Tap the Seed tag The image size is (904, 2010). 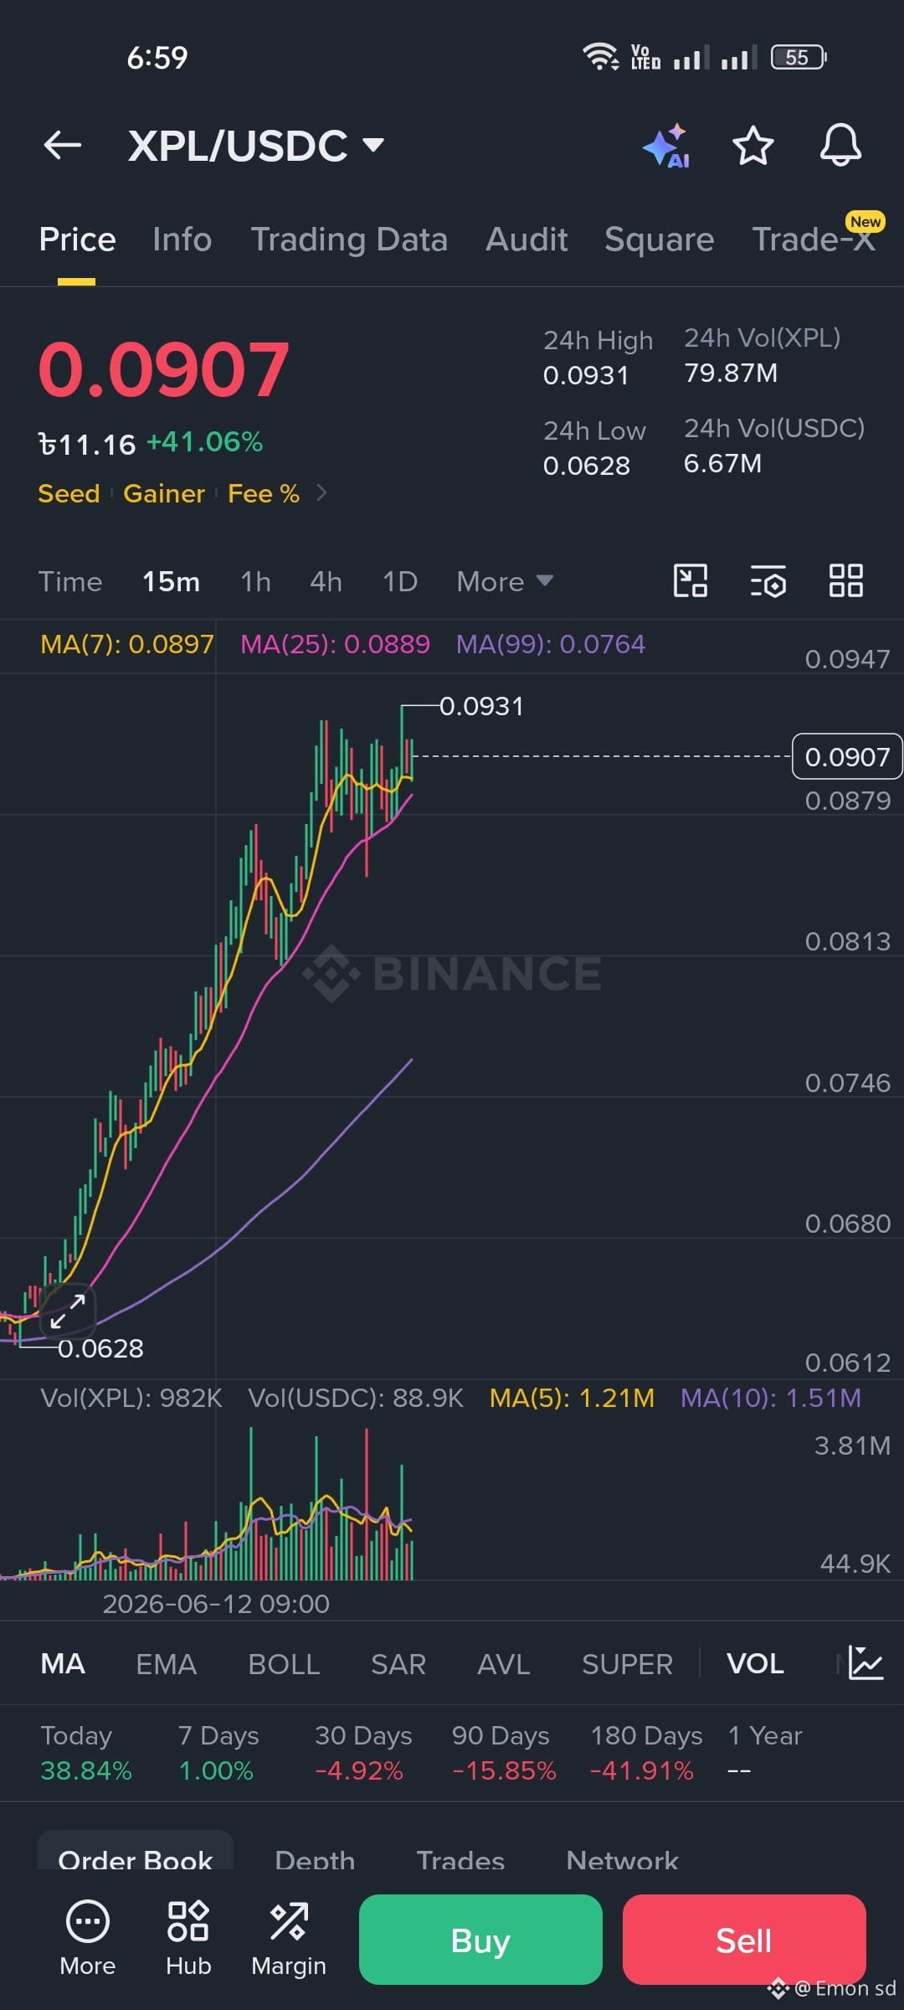(69, 493)
